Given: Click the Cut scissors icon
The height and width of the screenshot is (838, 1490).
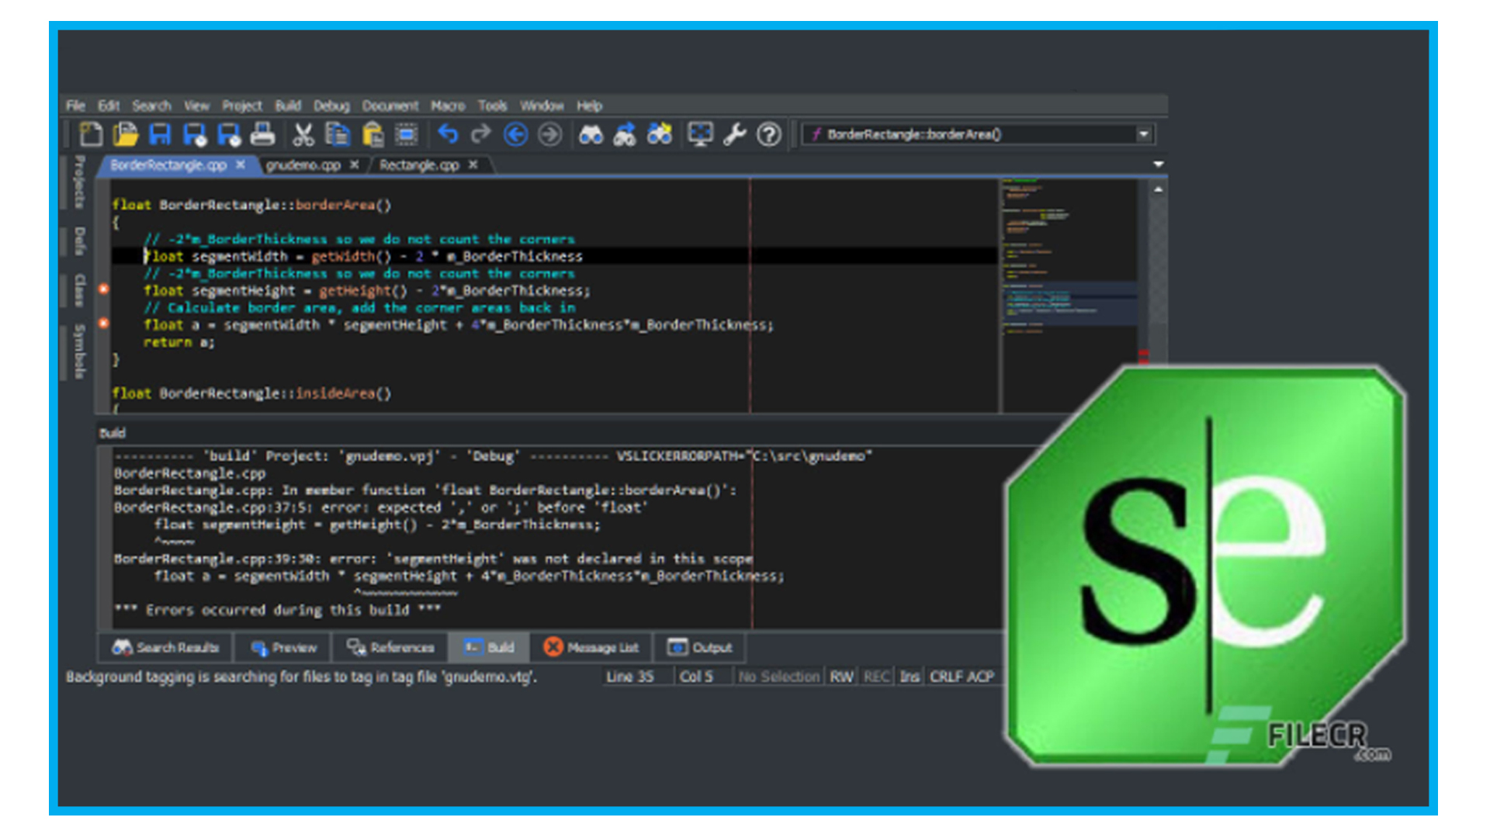Looking at the screenshot, I should click(303, 135).
